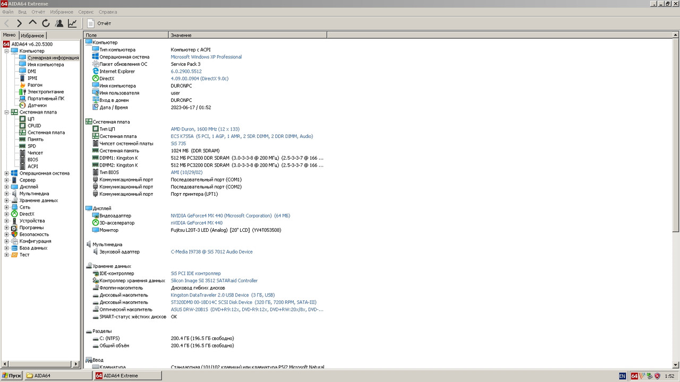Screen dimensions: 680x382
Task: Select BIOS in the tree
Action: click(x=33, y=160)
